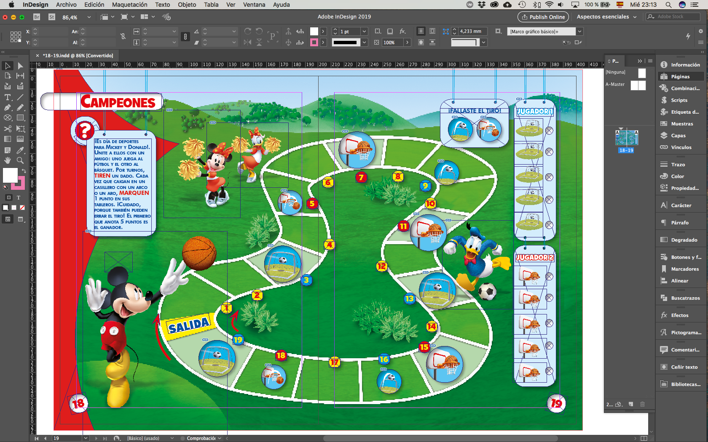Click the swap fill and stroke arrows

click(x=24, y=170)
